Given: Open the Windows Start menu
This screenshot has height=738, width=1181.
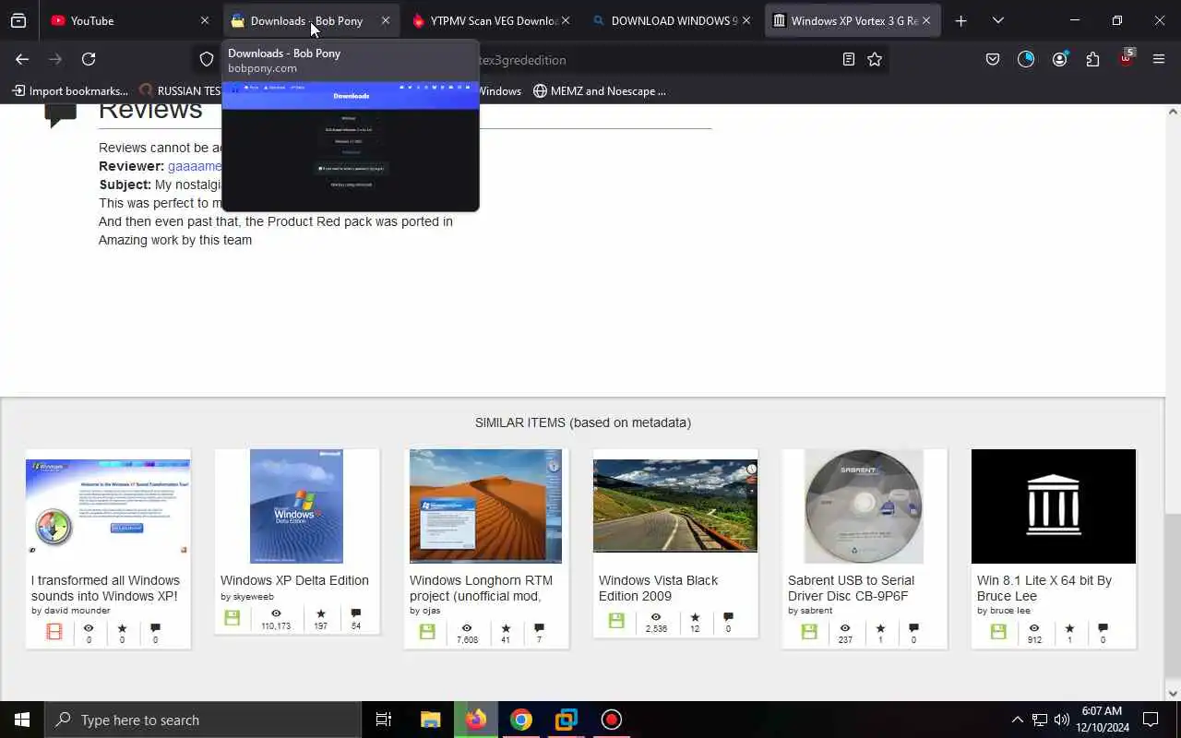Looking at the screenshot, I should tap(22, 720).
